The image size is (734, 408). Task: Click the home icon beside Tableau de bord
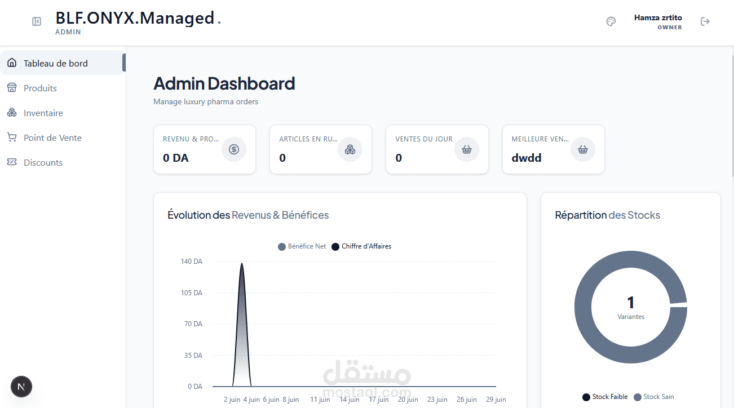[x=12, y=63]
